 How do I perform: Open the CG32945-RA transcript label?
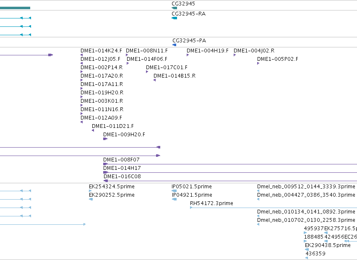point(188,14)
